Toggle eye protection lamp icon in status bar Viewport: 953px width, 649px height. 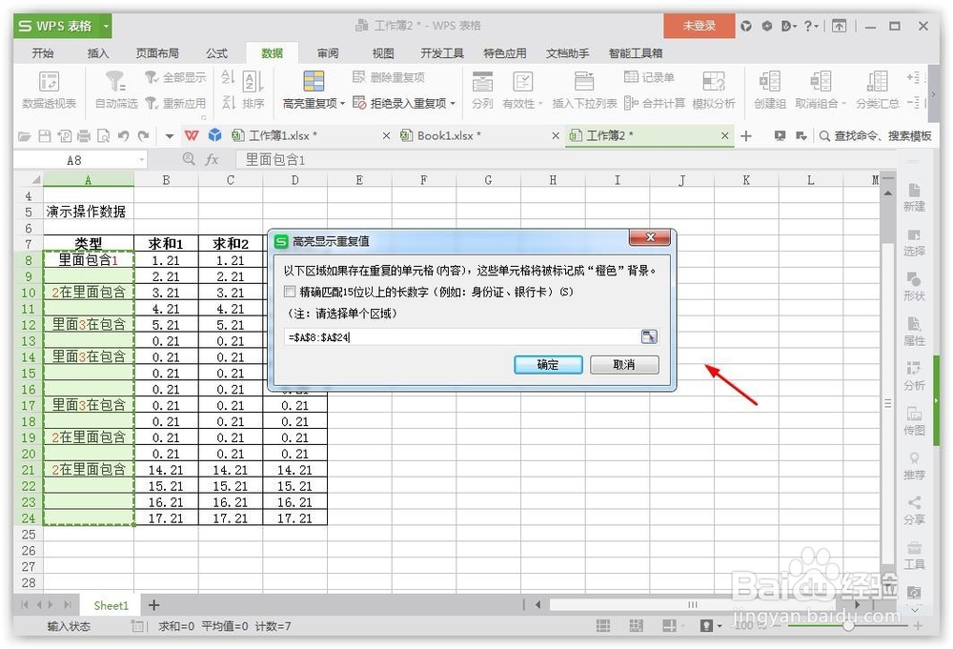706,625
